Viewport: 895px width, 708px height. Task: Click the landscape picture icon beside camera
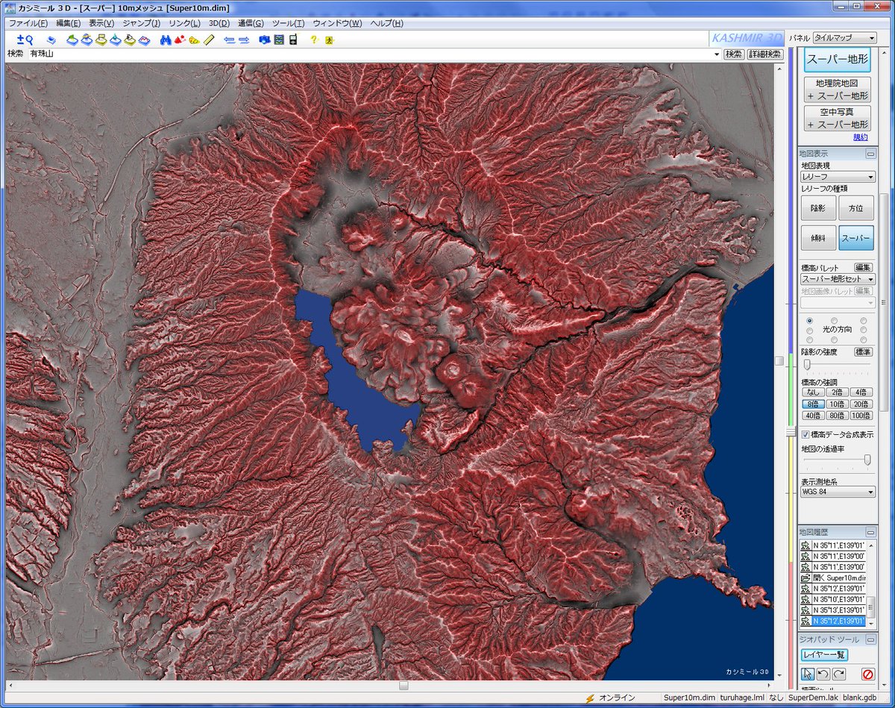coord(278,40)
